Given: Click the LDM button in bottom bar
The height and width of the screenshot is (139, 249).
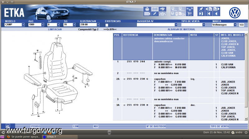Looking at the screenshot, I should click(76, 126).
